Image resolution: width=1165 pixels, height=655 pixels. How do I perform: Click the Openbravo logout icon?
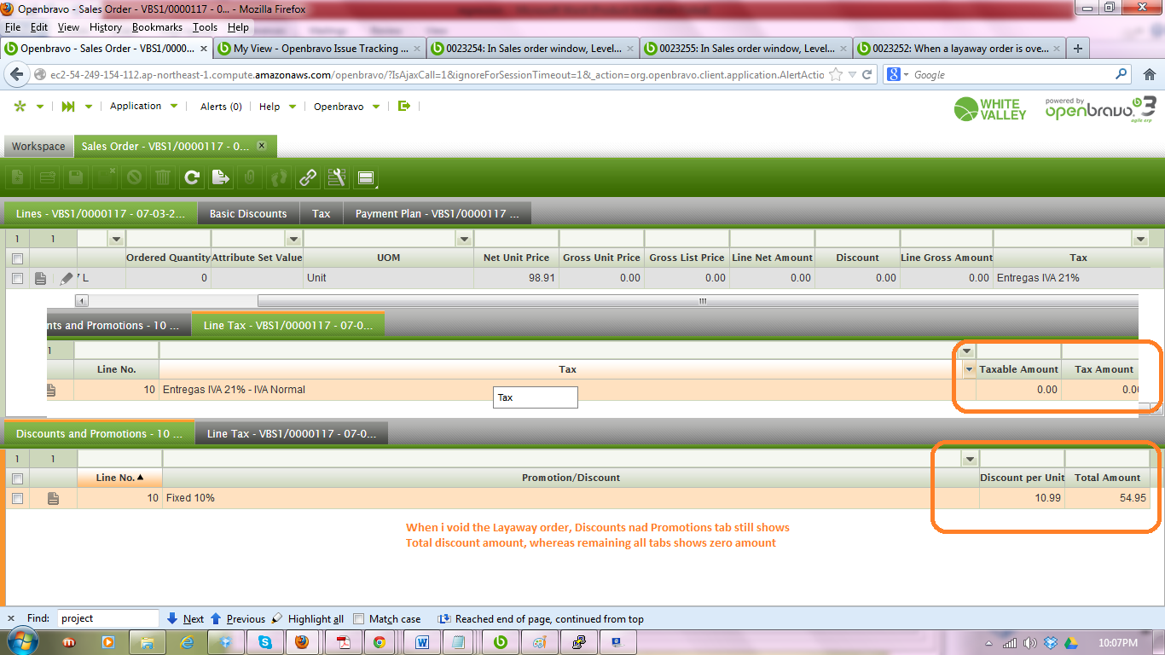(404, 107)
